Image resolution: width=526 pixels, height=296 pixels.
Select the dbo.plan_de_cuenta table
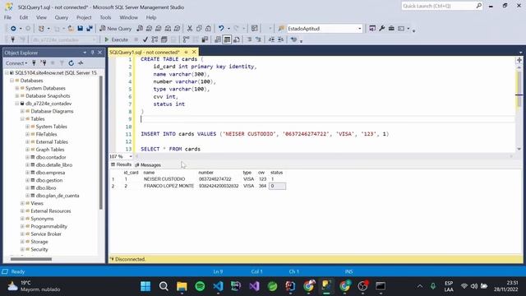(58, 196)
